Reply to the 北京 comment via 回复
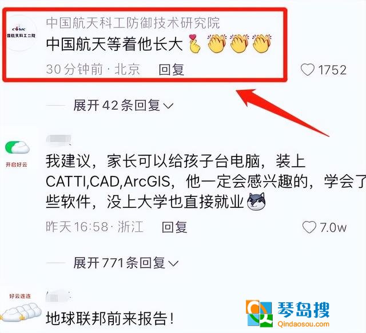Image resolution: width=366 pixels, height=333 pixels. pyautogui.click(x=172, y=70)
